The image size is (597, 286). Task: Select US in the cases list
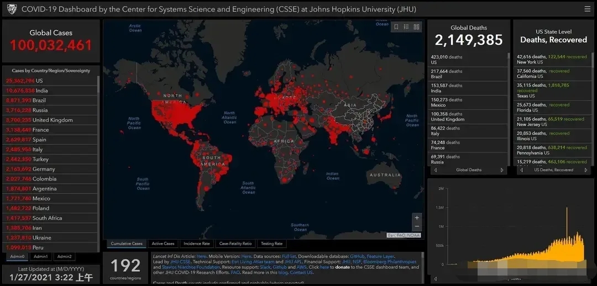(50, 81)
